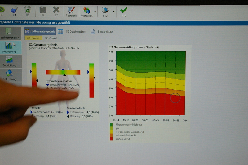Image resolution: width=248 pixels, height=165 pixels.
Task: Click the right vertical Sensomotorik color bar
Action: pyautogui.click(x=91, y=81)
